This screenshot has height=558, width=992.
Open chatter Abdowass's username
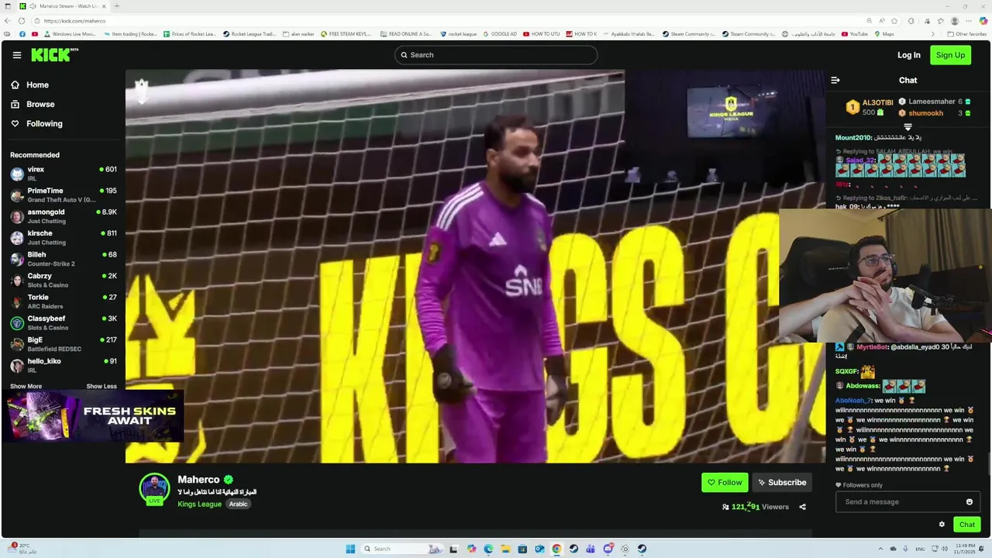[x=863, y=386]
